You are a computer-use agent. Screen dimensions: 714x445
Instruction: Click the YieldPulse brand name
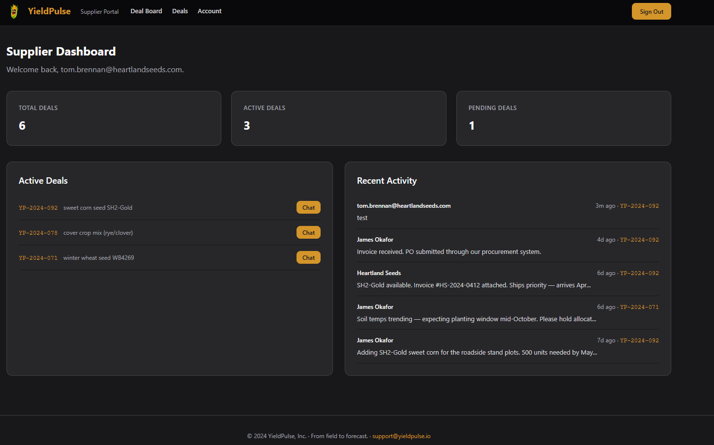tap(49, 11)
